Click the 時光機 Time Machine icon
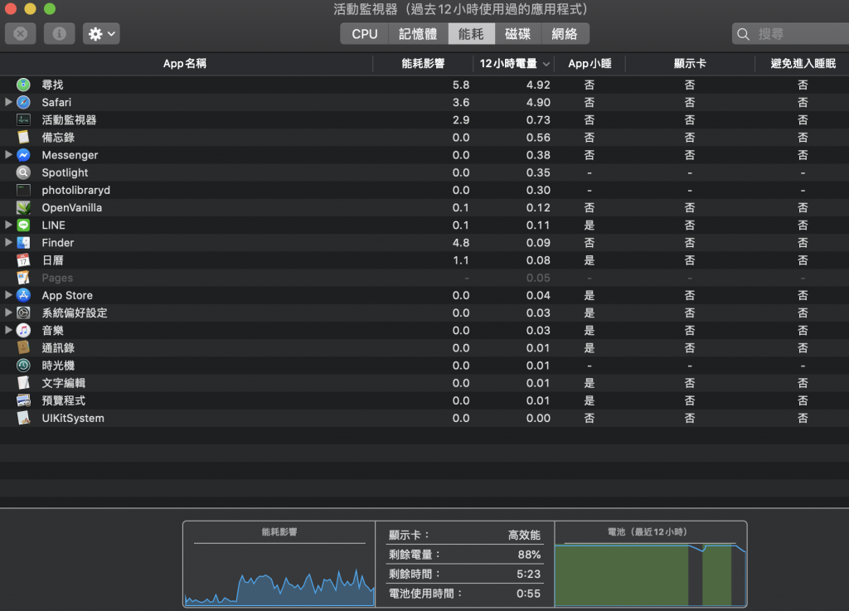The height and width of the screenshot is (611, 849). 23,366
